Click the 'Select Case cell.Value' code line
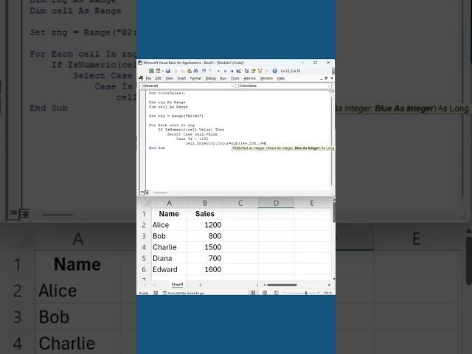The image size is (472, 354). [192, 134]
